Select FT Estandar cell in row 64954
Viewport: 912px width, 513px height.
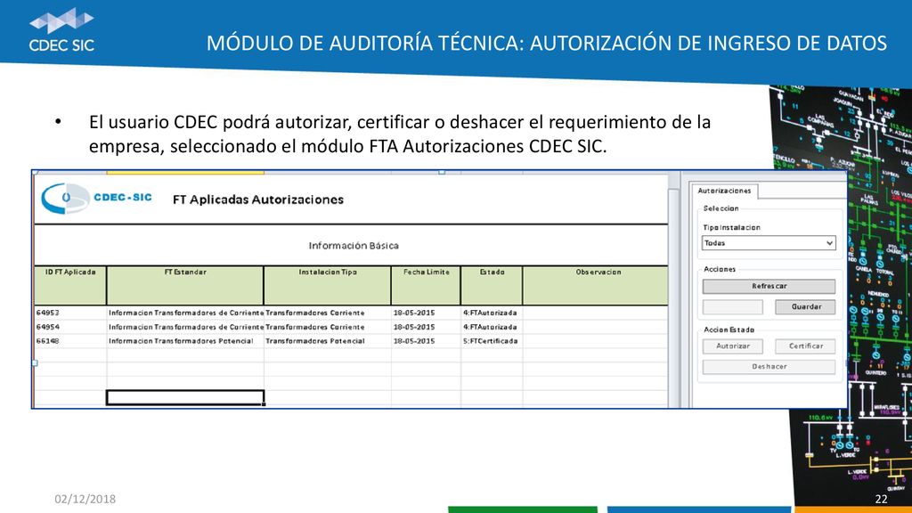(x=185, y=327)
